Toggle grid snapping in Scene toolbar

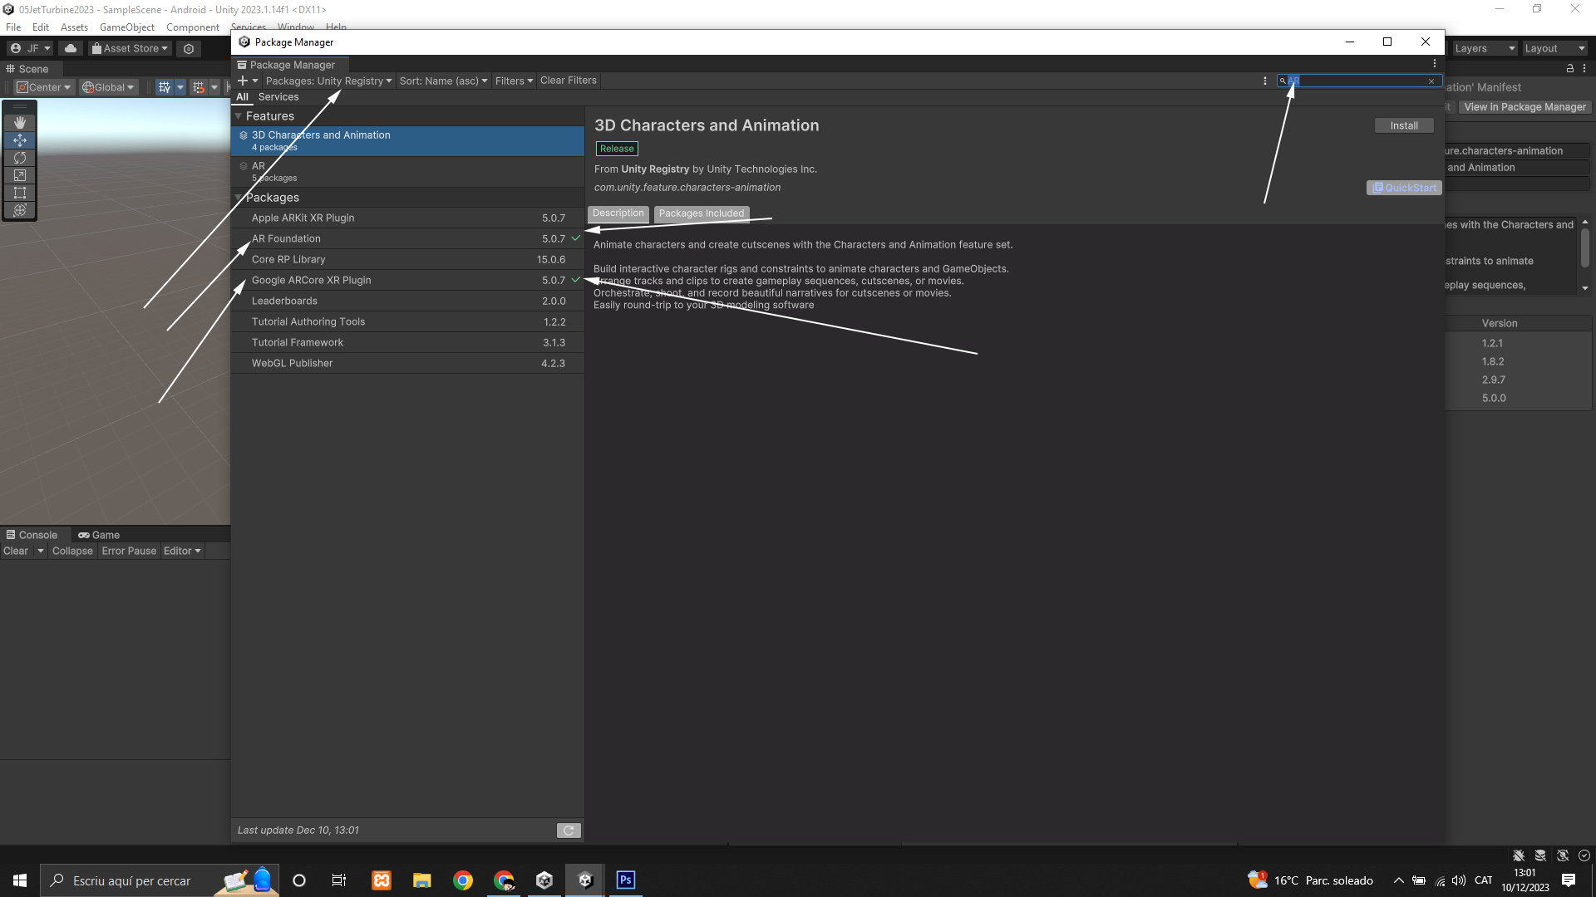(198, 87)
